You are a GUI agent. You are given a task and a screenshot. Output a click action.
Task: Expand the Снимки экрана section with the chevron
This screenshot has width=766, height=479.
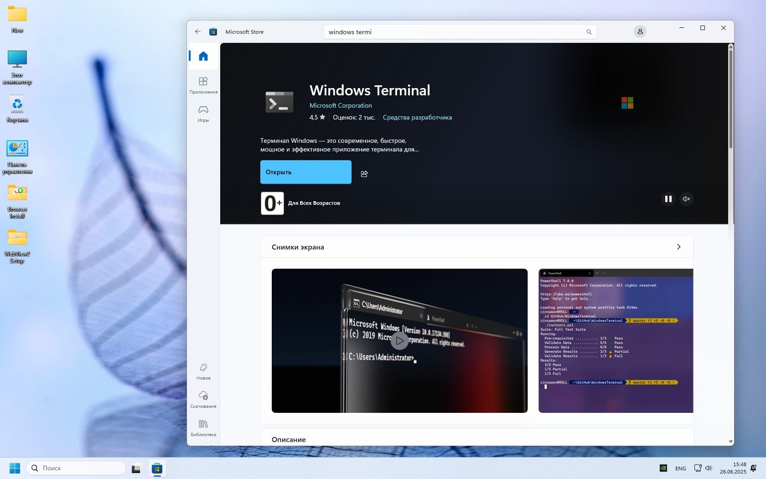coord(678,247)
